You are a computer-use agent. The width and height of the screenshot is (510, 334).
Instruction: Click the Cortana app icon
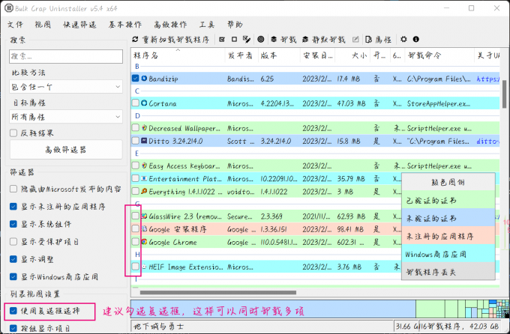pyautogui.click(x=144, y=103)
